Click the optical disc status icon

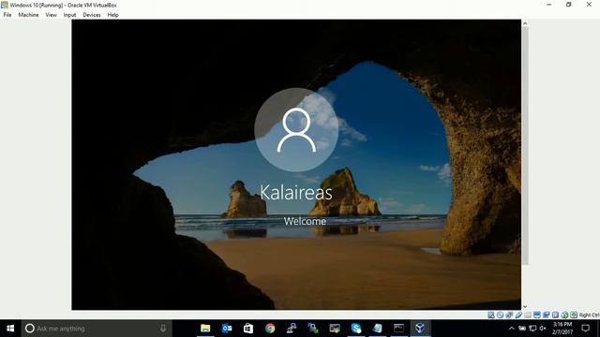[x=500, y=315]
